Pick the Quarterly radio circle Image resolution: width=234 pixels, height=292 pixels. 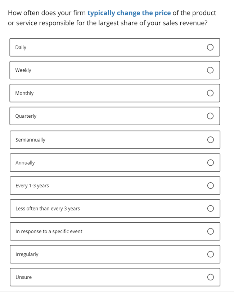210,116
